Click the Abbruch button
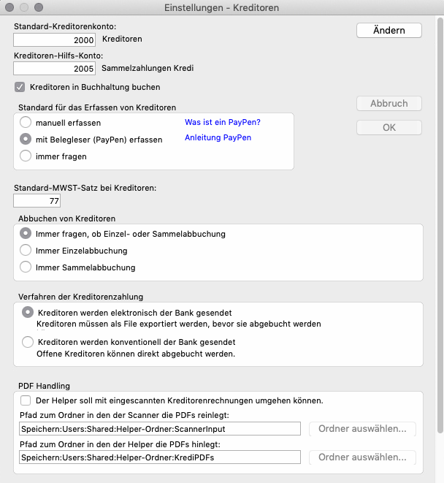The width and height of the screenshot is (444, 483). [x=389, y=104]
